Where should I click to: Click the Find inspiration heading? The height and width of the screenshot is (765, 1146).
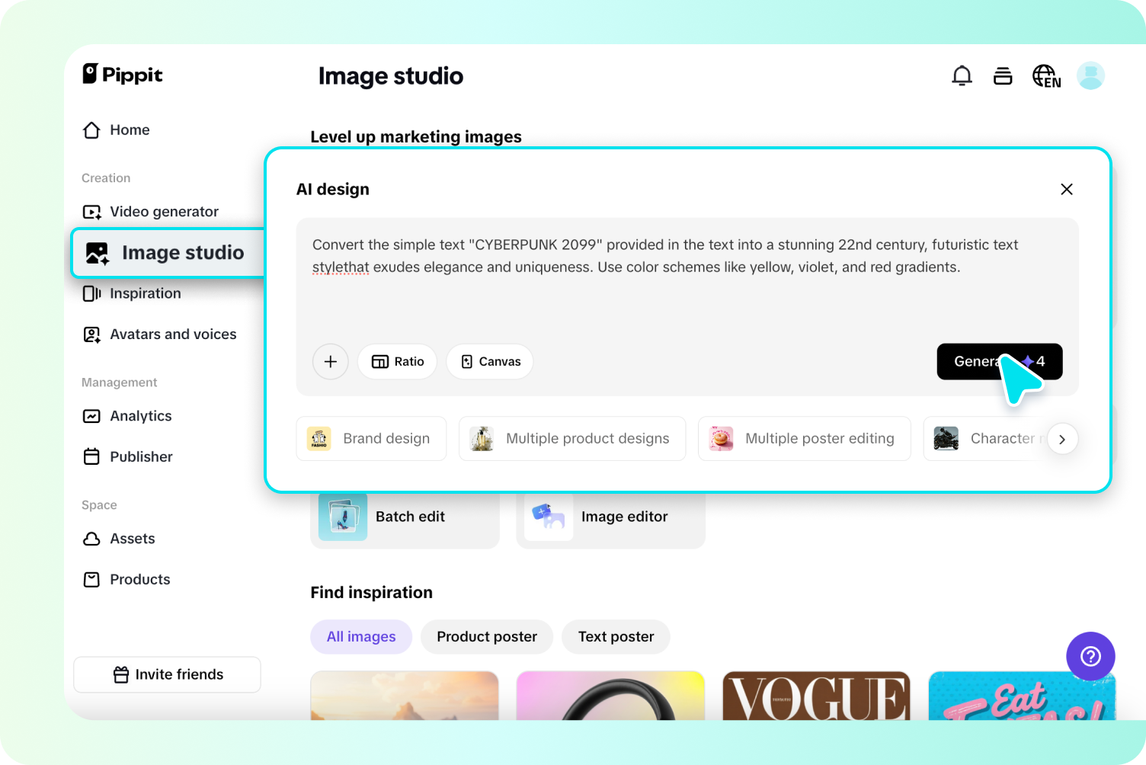371,593
